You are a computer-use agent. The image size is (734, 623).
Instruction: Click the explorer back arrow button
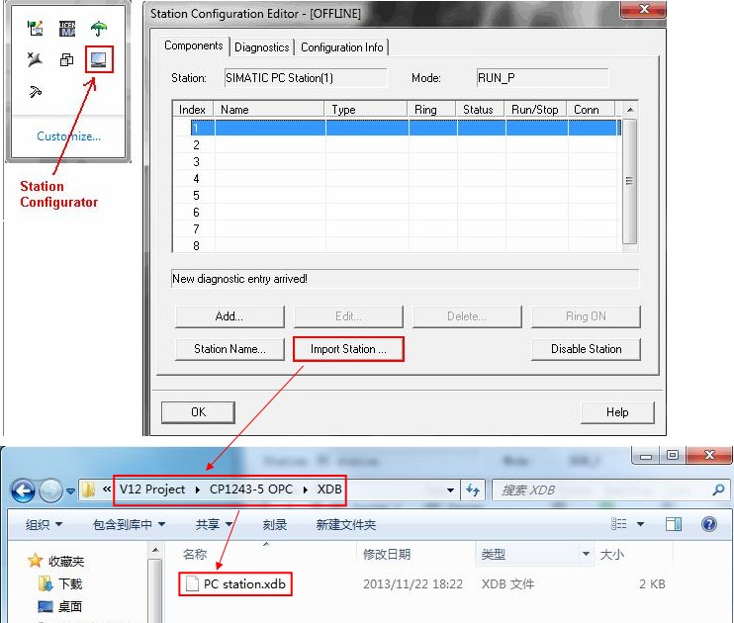[23, 490]
